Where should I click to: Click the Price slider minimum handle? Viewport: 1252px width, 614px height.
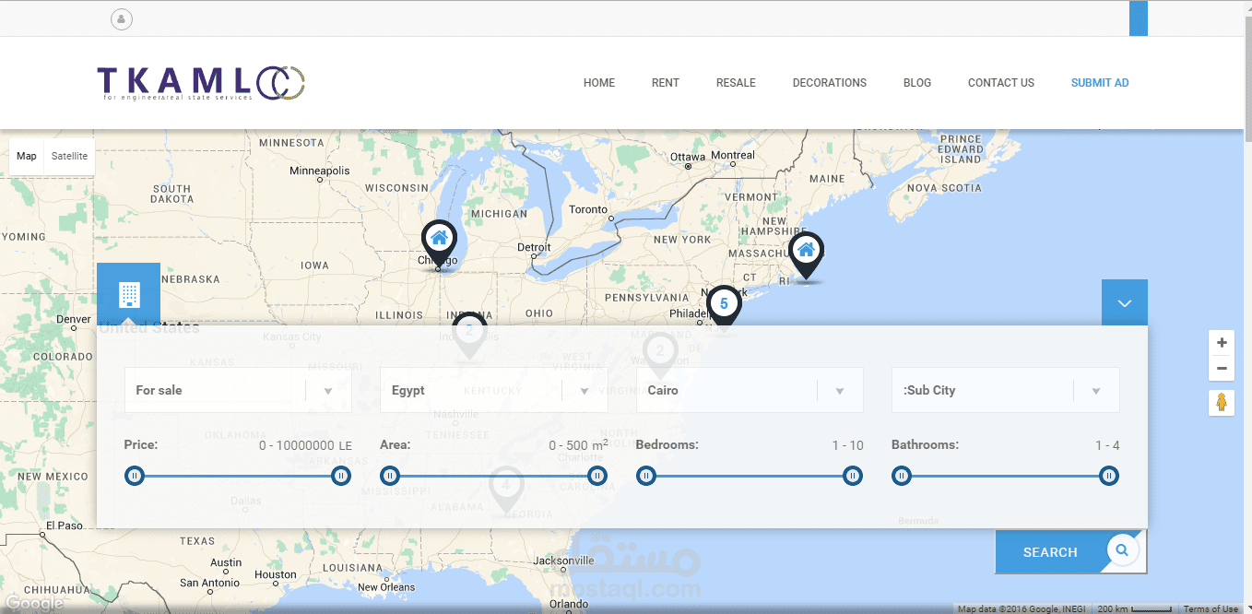[x=135, y=476]
